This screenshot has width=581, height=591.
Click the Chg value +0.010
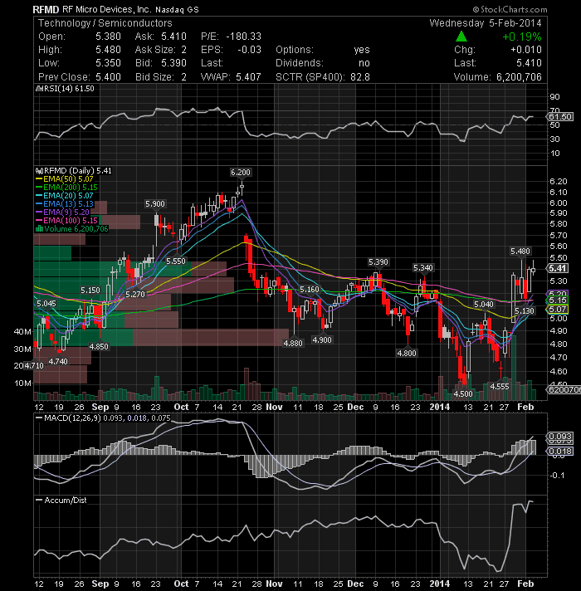(526, 50)
